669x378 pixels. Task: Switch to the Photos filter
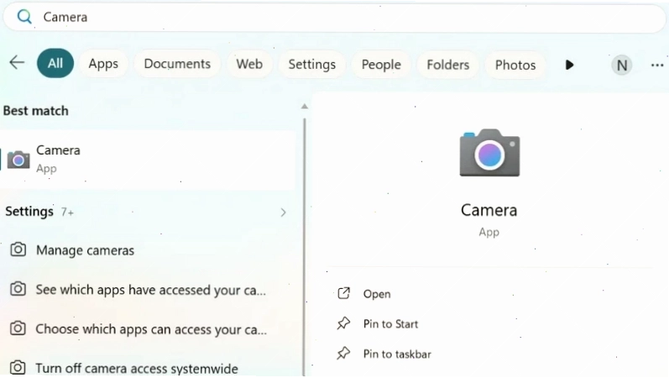click(x=515, y=66)
